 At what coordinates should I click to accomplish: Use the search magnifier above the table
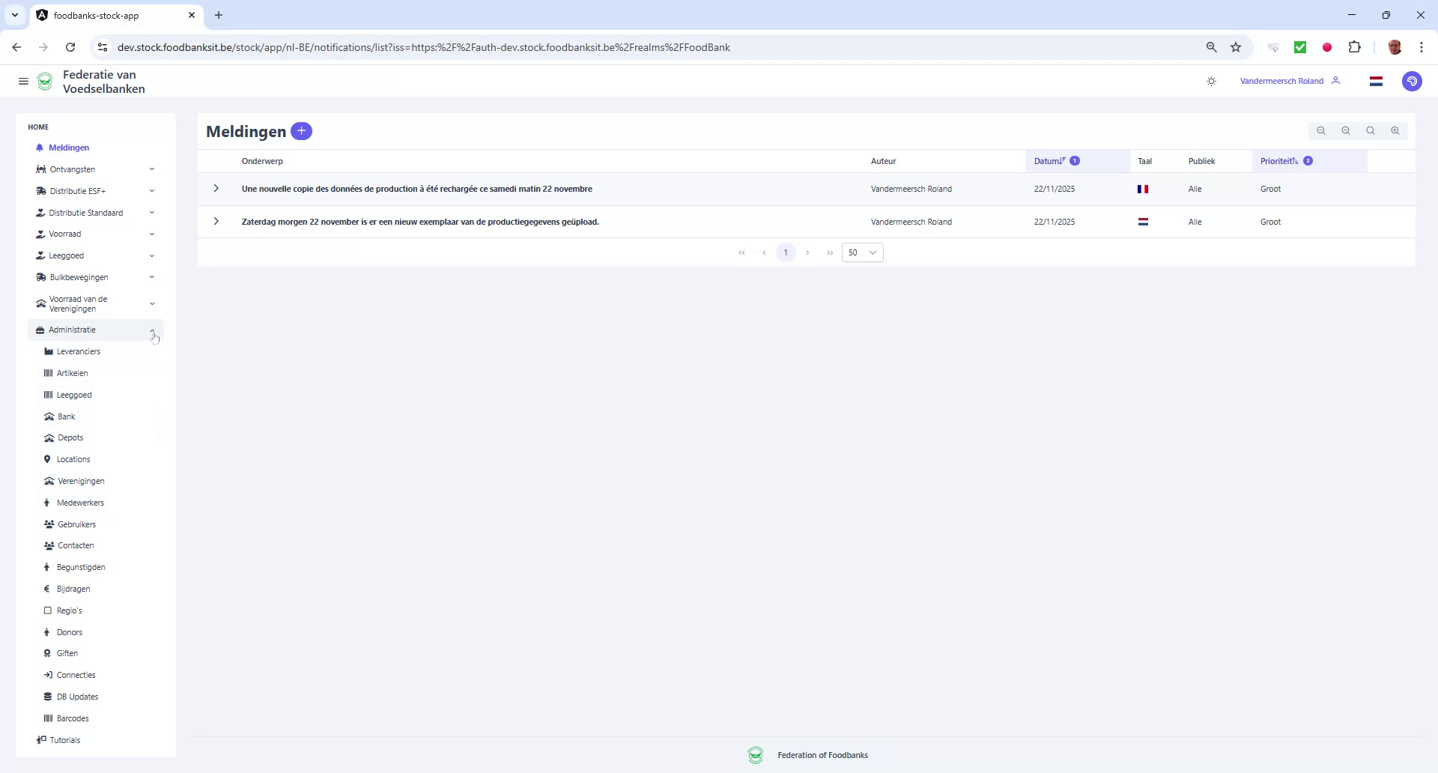point(1370,130)
